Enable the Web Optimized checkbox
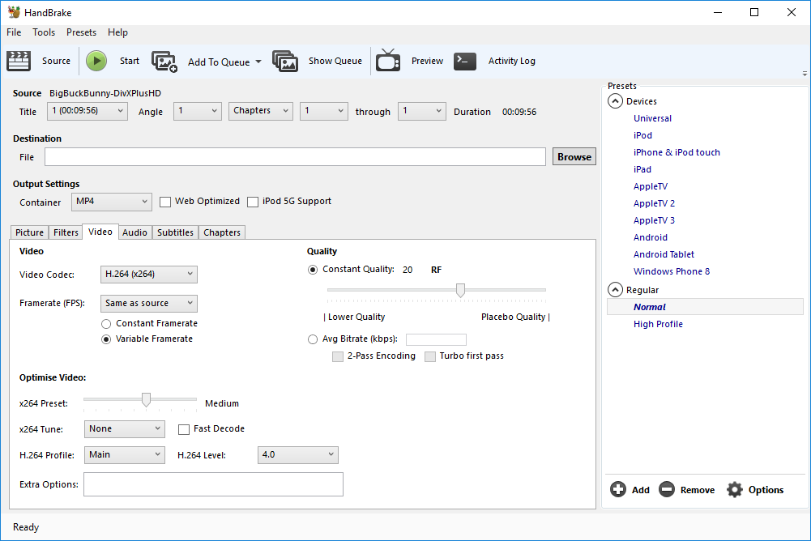The width and height of the screenshot is (811, 541). [165, 202]
